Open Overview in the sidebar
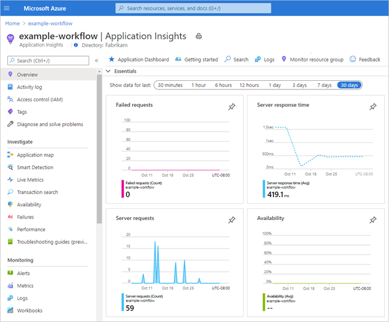 (x=49, y=75)
